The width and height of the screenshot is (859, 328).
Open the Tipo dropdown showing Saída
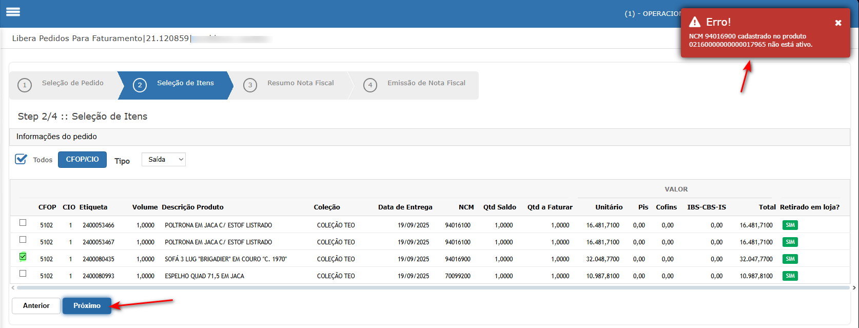[x=163, y=160]
